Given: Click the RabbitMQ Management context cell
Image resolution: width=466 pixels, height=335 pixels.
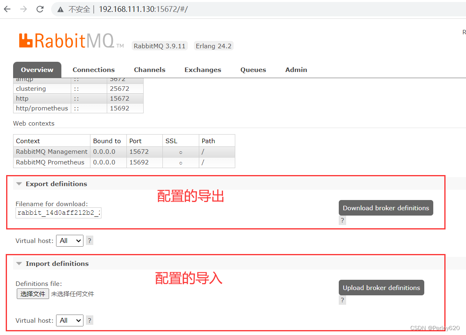Looking at the screenshot, I should click(52, 152).
